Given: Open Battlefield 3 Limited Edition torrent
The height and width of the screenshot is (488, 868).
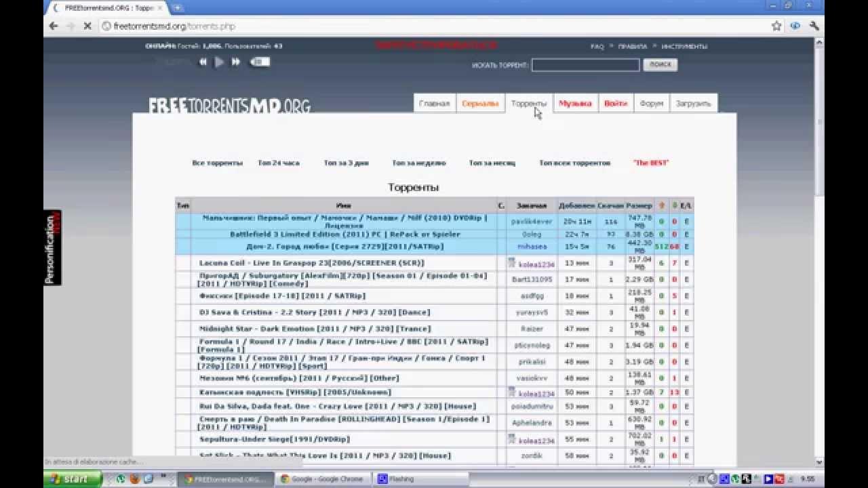Looking at the screenshot, I should point(344,235).
